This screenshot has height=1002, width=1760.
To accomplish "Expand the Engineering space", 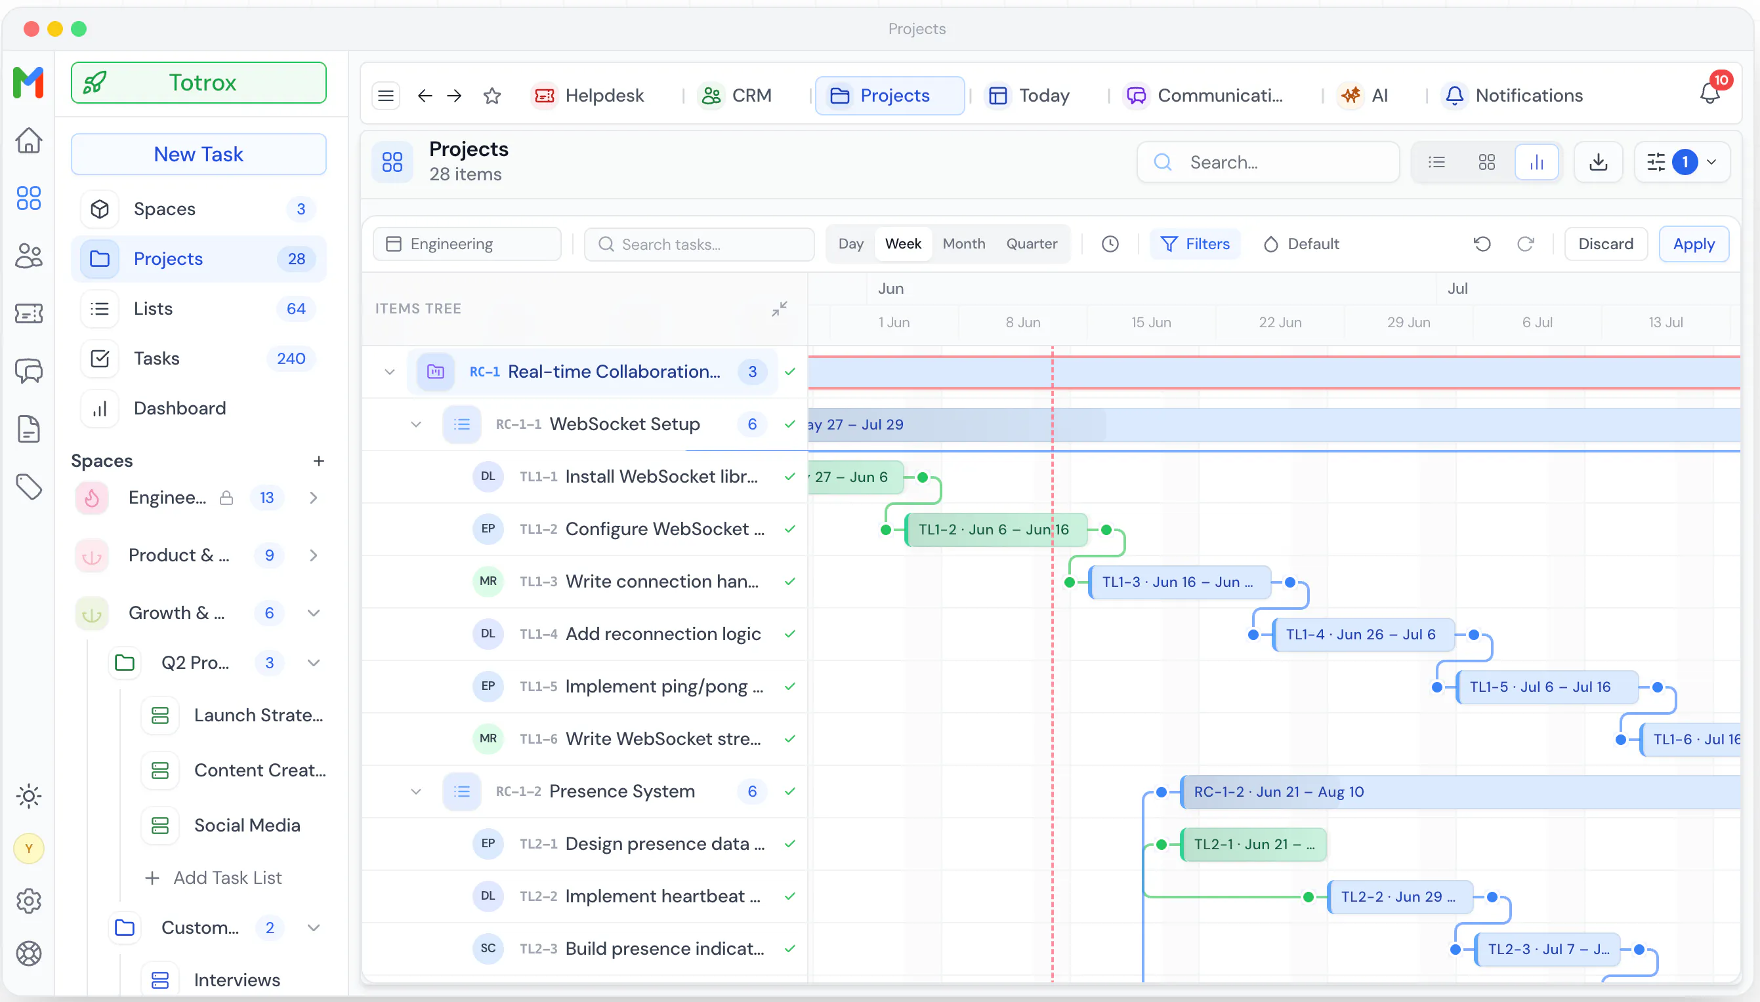I will (313, 498).
